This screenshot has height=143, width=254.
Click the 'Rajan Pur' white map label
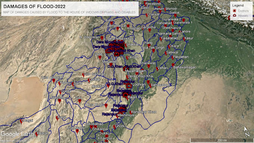pos(136,97)
